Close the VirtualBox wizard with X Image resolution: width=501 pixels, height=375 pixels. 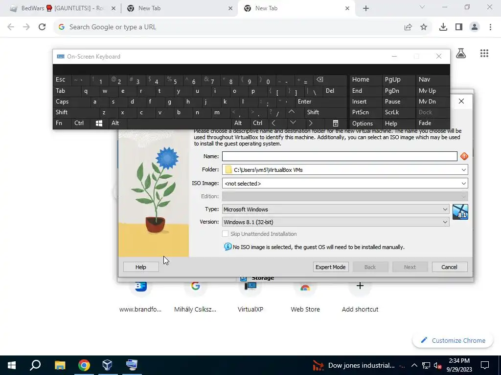coord(461,101)
